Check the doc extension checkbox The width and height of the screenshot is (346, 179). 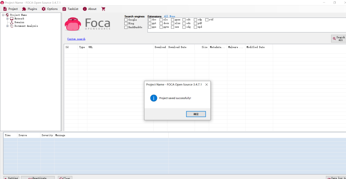point(150,20)
